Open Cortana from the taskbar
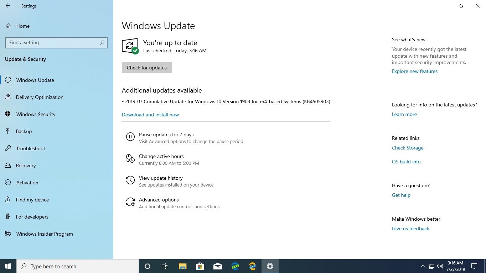Viewport: 486px width, 273px height. tap(148, 266)
